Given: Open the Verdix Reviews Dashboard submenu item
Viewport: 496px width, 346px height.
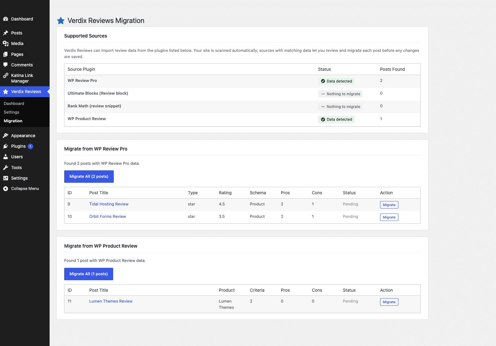Looking at the screenshot, I should click(14, 103).
